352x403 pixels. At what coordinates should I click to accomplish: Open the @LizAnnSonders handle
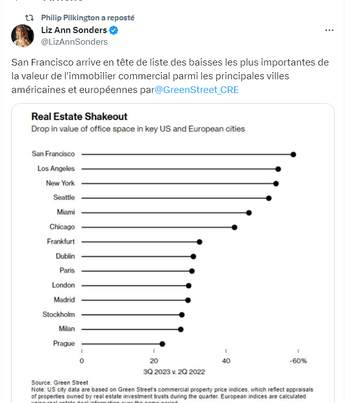pos(74,42)
